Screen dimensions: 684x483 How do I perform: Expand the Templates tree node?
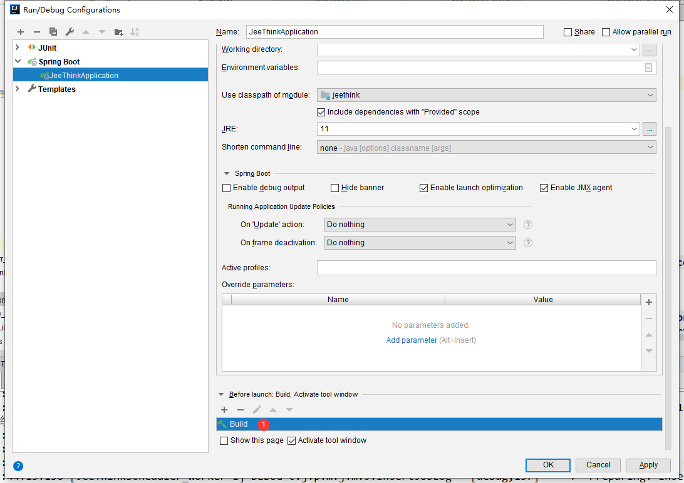point(18,88)
